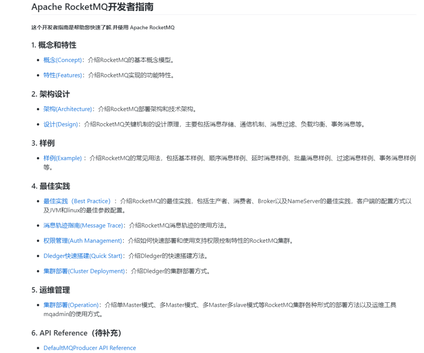
Task: Click heading 3. 样例
Action: click(43, 143)
